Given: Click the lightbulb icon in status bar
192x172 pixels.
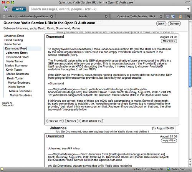Looking at the screenshot, I should [2, 169].
